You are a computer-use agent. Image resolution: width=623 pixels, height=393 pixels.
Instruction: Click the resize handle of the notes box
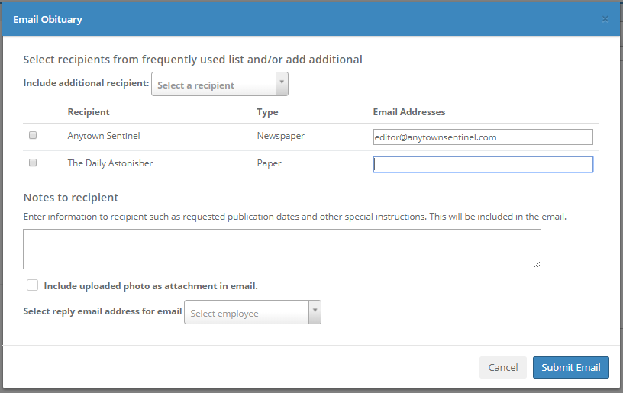537,265
